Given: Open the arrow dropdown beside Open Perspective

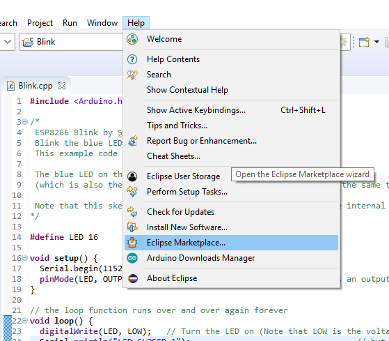Looking at the screenshot, I should 376,42.
